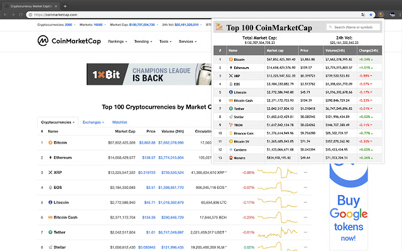The image size is (402, 251).
Task: Click the Bitcoin coin icon in popup table
Action: tap(231, 60)
